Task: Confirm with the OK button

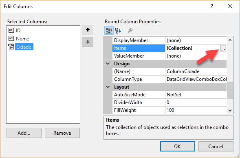Action: point(178,146)
